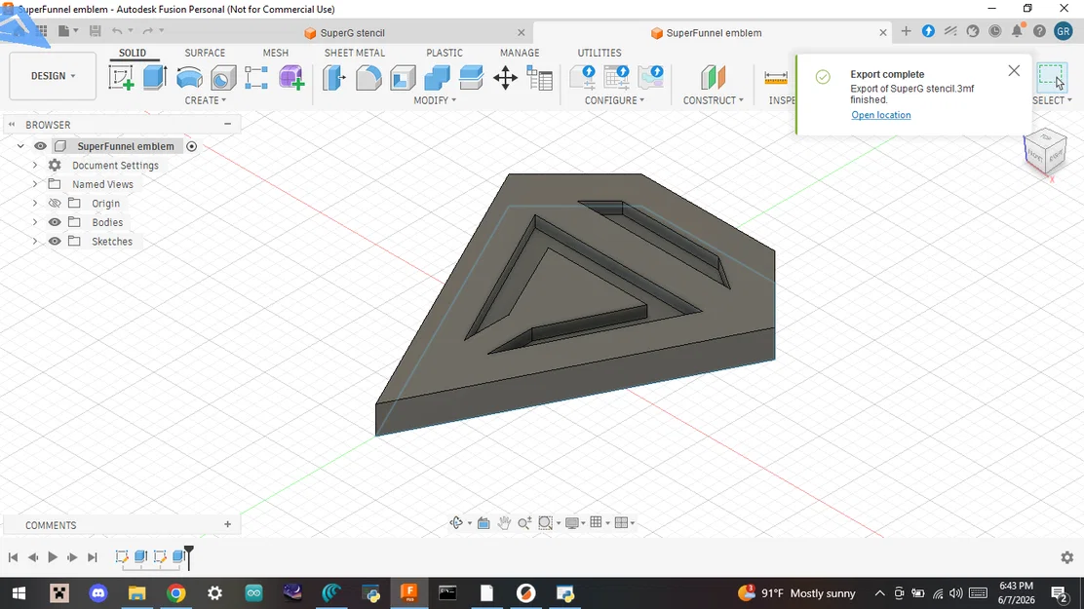This screenshot has height=609, width=1084.
Task: Open the CONFIGURE dropdown menu
Action: coord(614,100)
